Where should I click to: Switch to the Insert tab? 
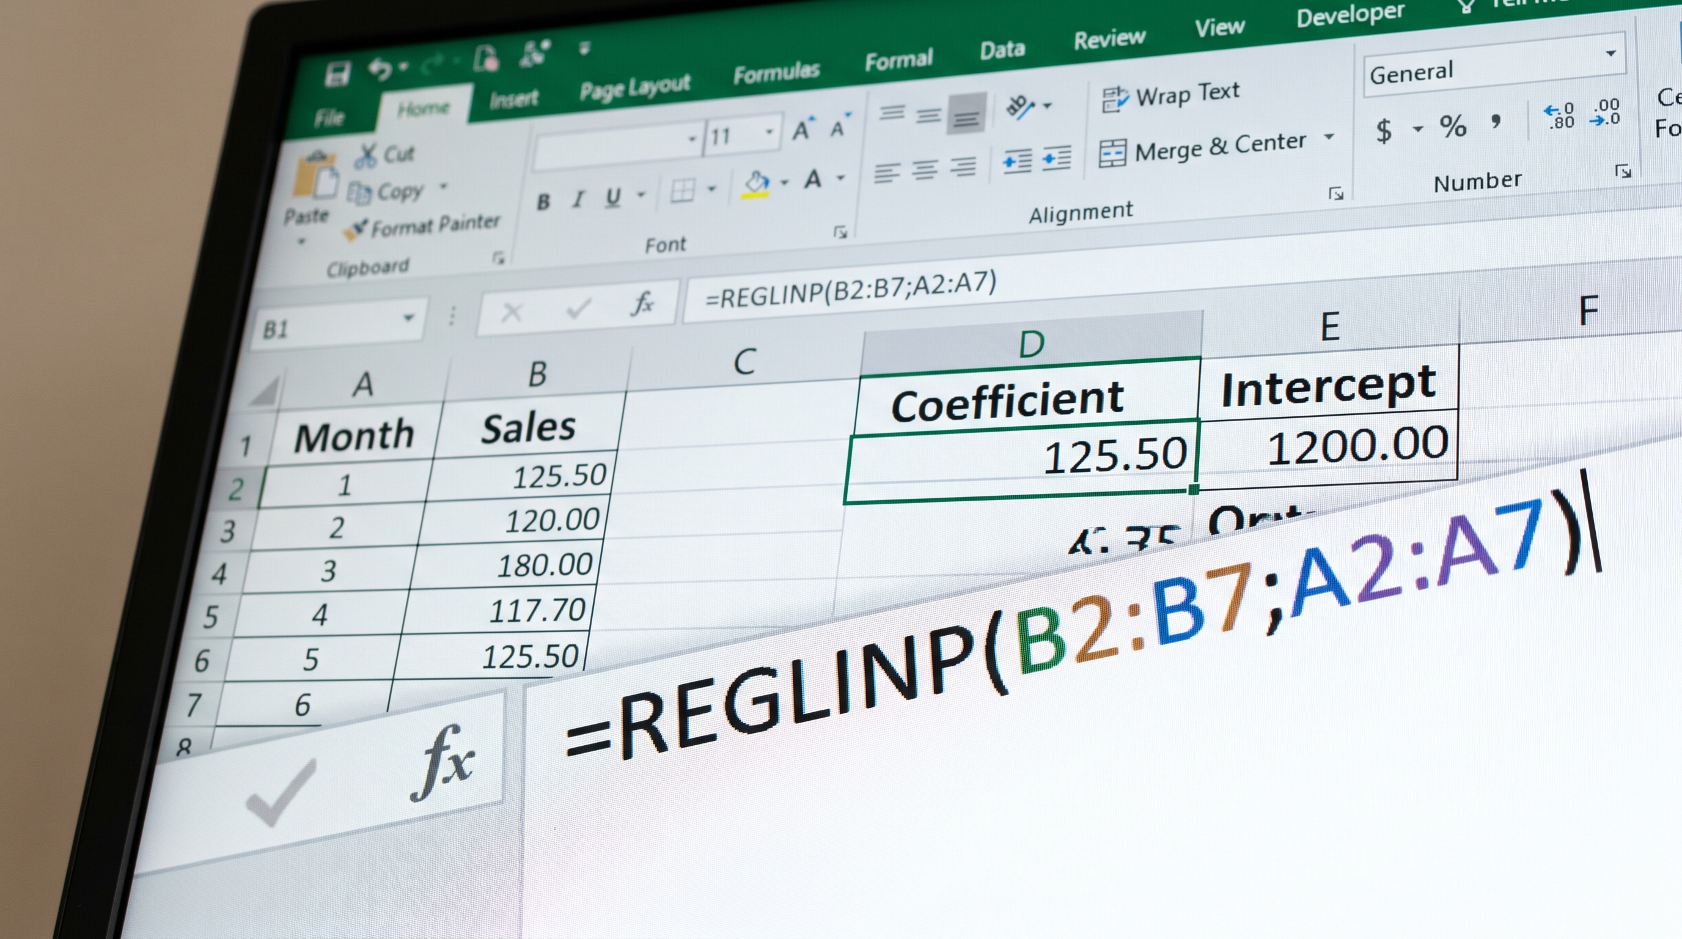pyautogui.click(x=513, y=99)
